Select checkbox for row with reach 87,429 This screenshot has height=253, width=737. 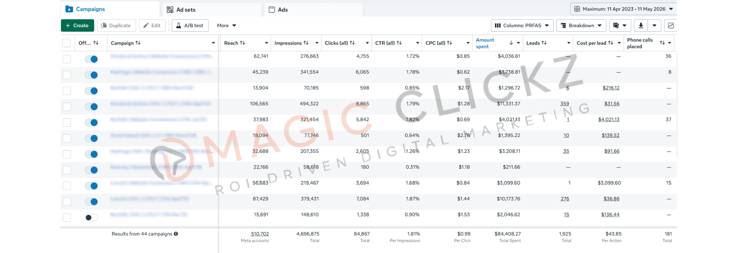(67, 202)
